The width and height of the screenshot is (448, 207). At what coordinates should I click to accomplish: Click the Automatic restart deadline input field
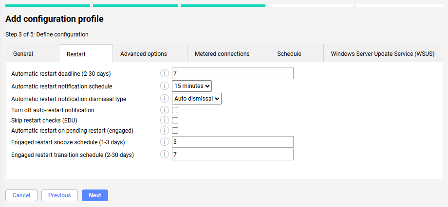point(233,73)
